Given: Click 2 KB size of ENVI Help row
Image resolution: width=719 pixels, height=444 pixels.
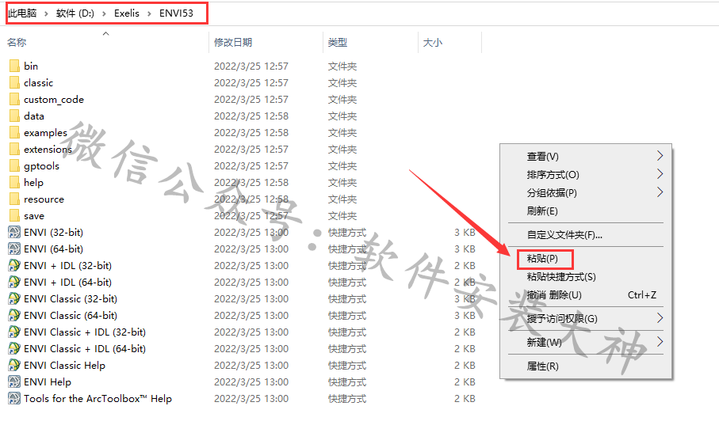Looking at the screenshot, I should (465, 381).
